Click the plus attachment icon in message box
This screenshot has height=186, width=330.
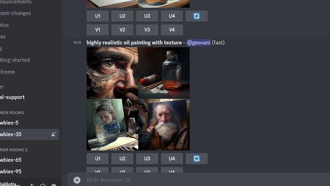click(77, 180)
